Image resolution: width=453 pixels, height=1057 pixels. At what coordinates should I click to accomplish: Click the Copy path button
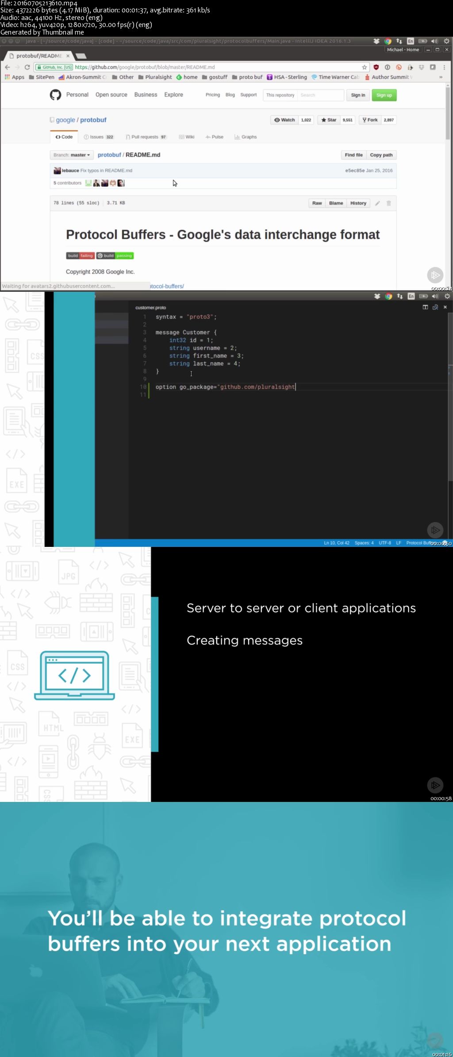coord(381,155)
